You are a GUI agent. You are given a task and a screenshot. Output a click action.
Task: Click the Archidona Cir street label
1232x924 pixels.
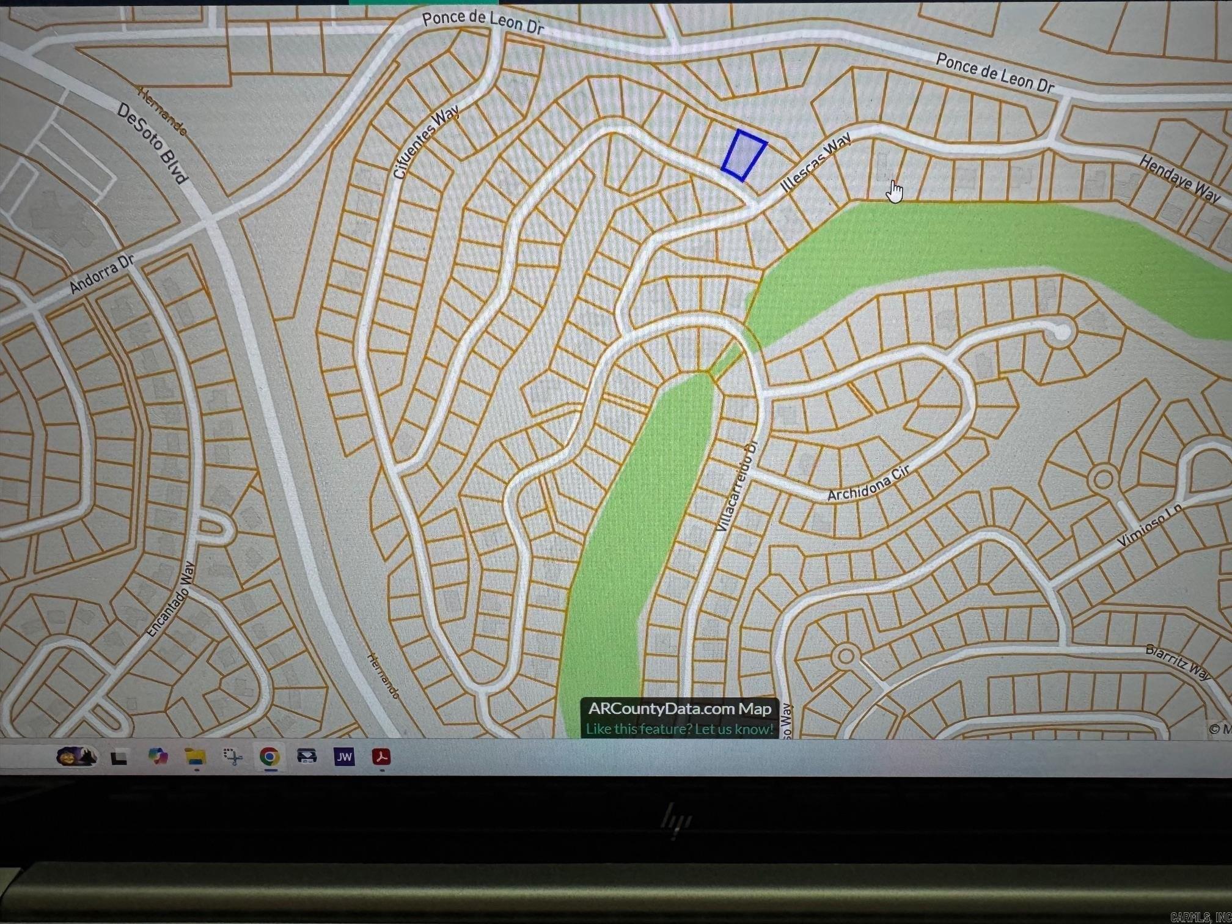pos(868,483)
